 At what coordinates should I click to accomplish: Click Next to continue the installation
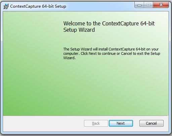(x=121, y=123)
